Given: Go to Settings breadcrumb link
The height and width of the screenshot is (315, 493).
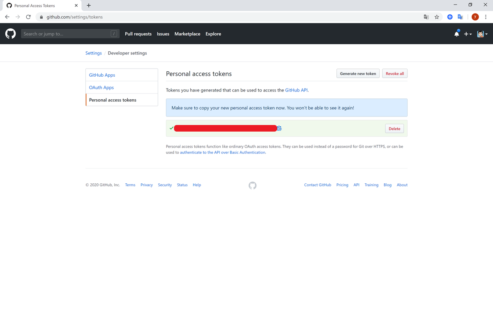Looking at the screenshot, I should coord(94,53).
